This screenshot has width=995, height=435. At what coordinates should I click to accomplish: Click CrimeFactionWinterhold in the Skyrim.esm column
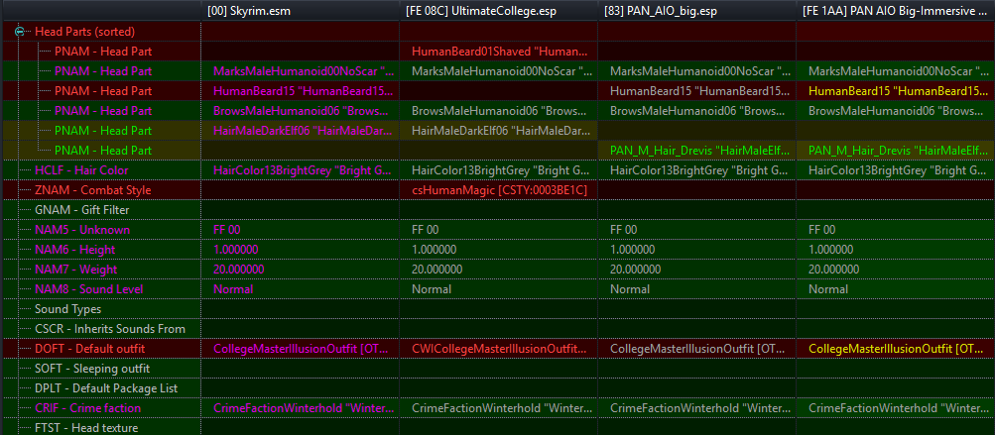tap(302, 407)
